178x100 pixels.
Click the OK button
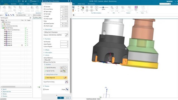coord(61,98)
